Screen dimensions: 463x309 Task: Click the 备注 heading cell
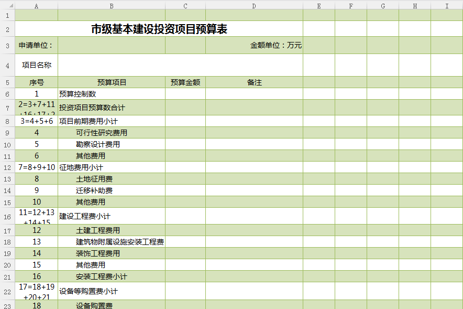[254, 82]
